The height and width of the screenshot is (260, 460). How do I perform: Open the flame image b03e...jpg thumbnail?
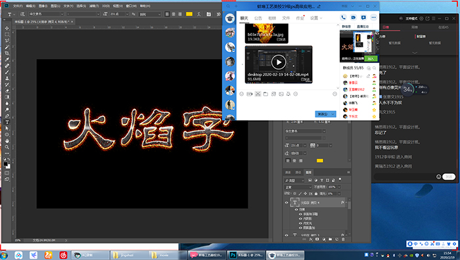(x=267, y=33)
